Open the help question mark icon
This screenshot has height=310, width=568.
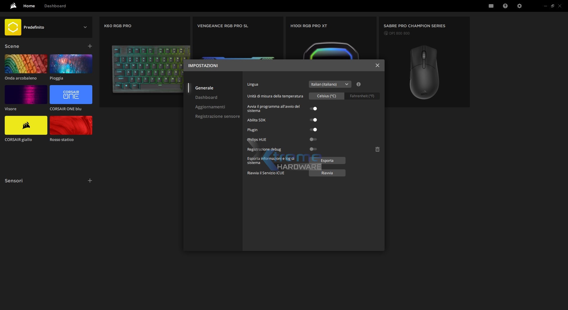(x=505, y=6)
